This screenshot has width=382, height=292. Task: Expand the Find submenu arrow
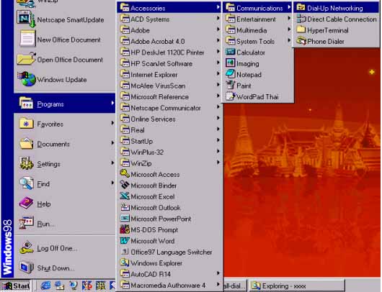click(112, 183)
